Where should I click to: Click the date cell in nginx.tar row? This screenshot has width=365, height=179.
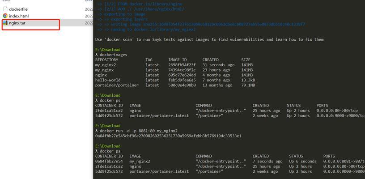pos(89,23)
